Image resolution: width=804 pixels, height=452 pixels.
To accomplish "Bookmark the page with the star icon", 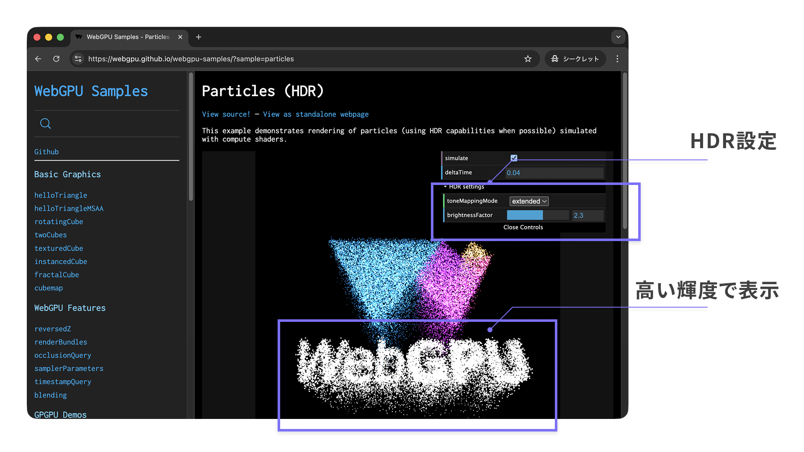I will [x=528, y=59].
